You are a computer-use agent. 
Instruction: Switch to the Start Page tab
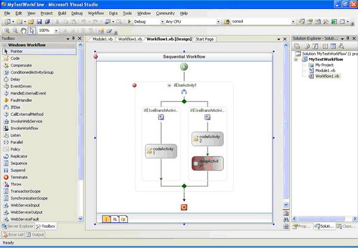[x=204, y=39]
